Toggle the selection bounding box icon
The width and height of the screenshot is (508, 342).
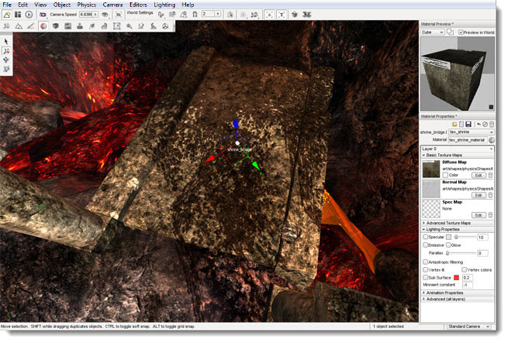(269, 15)
